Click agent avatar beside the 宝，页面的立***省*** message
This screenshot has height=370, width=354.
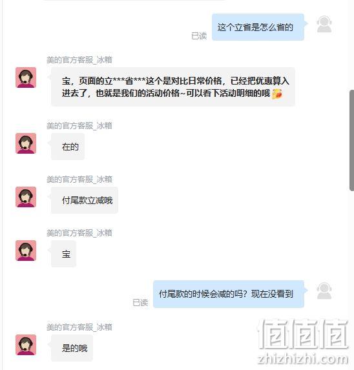(x=26, y=77)
